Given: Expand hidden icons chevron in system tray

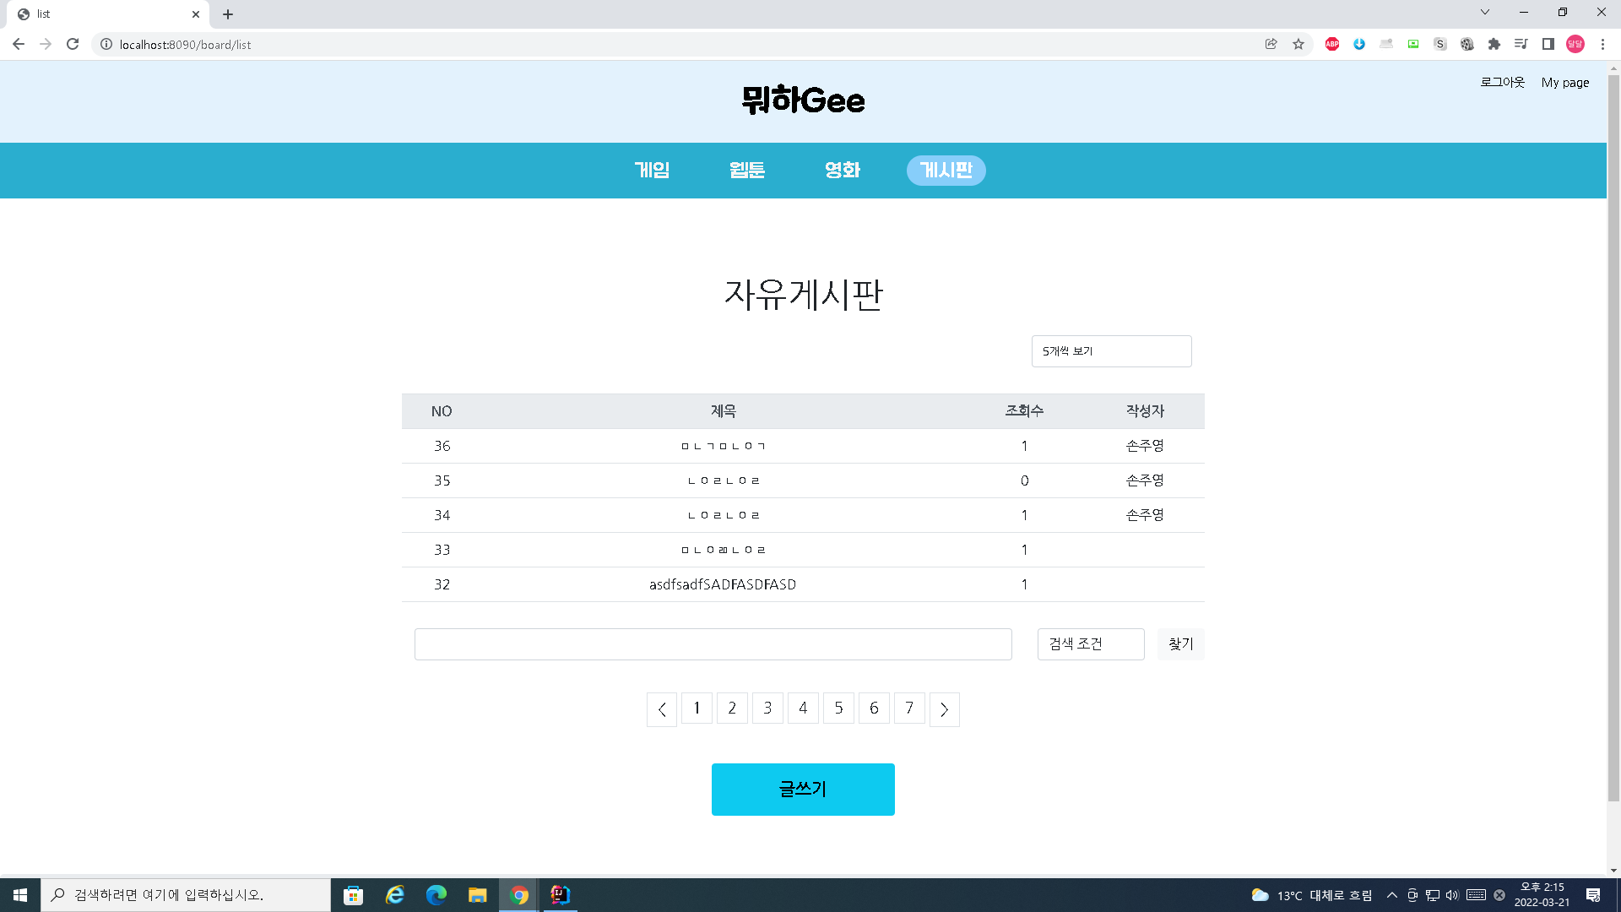Looking at the screenshot, I should coord(1392,895).
